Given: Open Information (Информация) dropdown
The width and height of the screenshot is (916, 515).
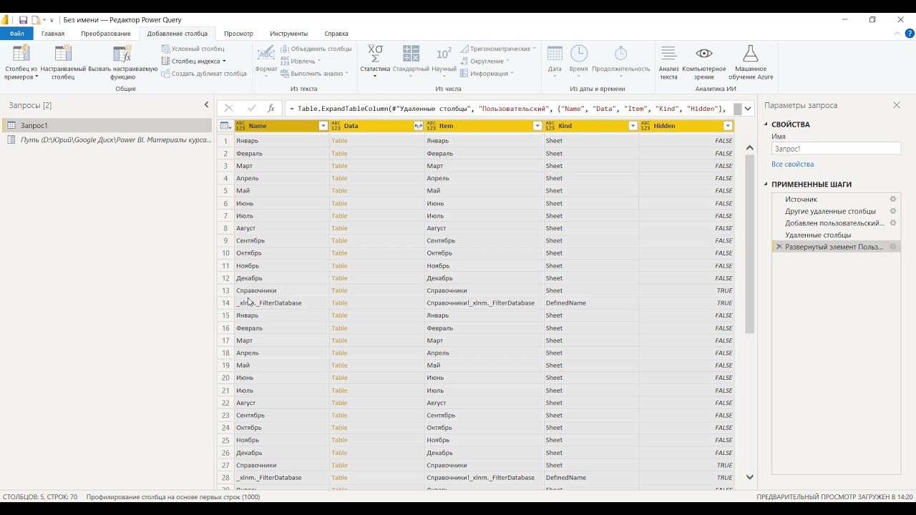Looking at the screenshot, I should click(x=487, y=74).
